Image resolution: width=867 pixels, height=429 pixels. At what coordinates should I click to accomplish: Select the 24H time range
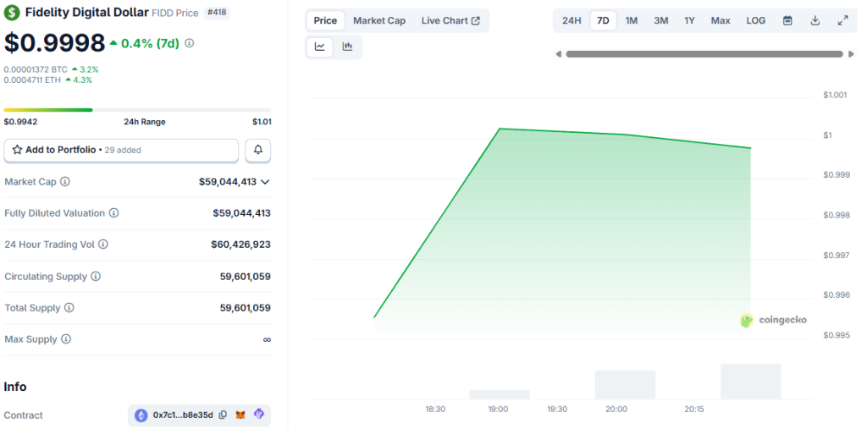click(572, 20)
